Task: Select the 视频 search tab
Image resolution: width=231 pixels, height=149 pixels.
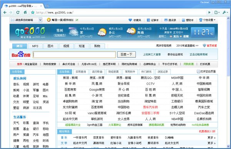Action: (66, 46)
